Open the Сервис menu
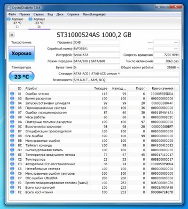The image size is (188, 209). pyautogui.click(x=39, y=14)
